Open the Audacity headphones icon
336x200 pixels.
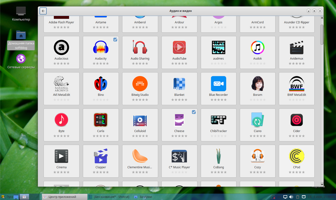tap(101, 47)
